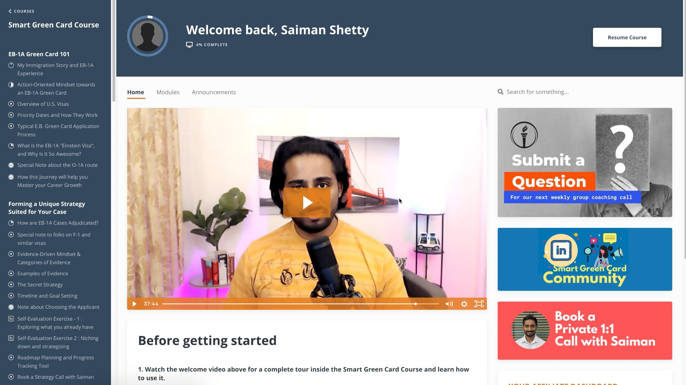Image resolution: width=686 pixels, height=385 pixels.
Task: Expand the EB-1A Green Card 101 section
Action: coord(39,54)
